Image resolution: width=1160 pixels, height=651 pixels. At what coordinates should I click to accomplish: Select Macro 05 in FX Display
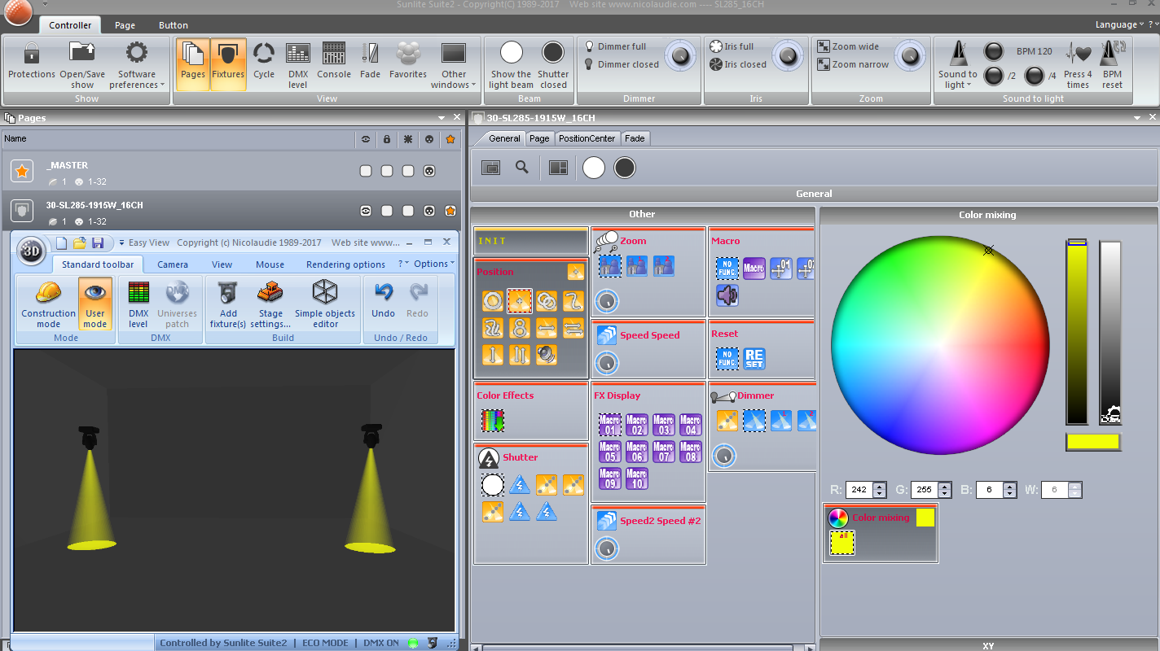tap(609, 452)
